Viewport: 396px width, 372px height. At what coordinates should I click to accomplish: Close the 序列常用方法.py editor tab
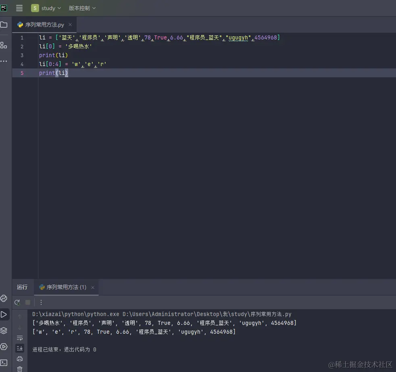[70, 25]
